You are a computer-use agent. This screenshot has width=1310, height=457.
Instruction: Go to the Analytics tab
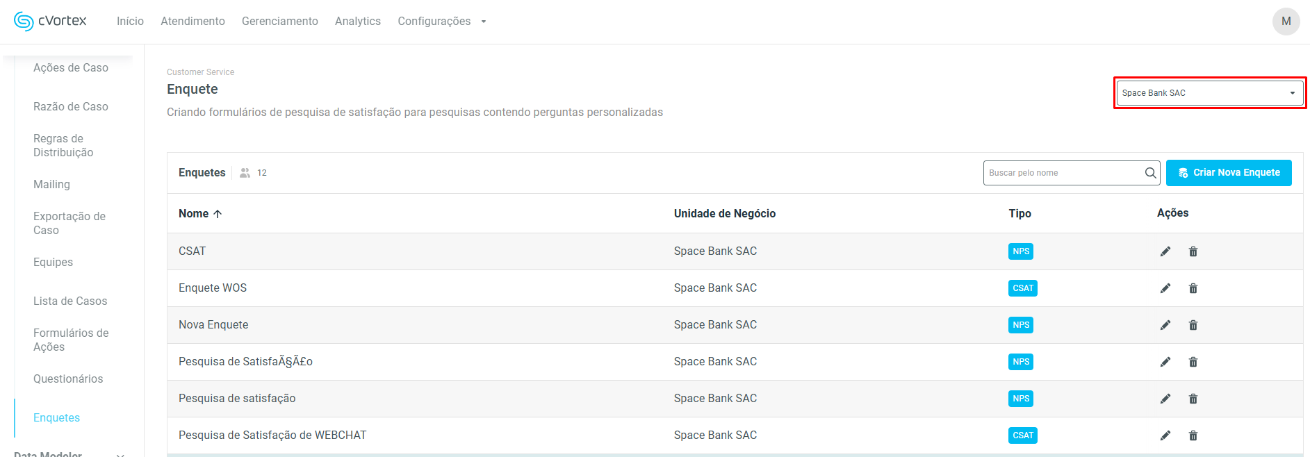click(x=357, y=22)
